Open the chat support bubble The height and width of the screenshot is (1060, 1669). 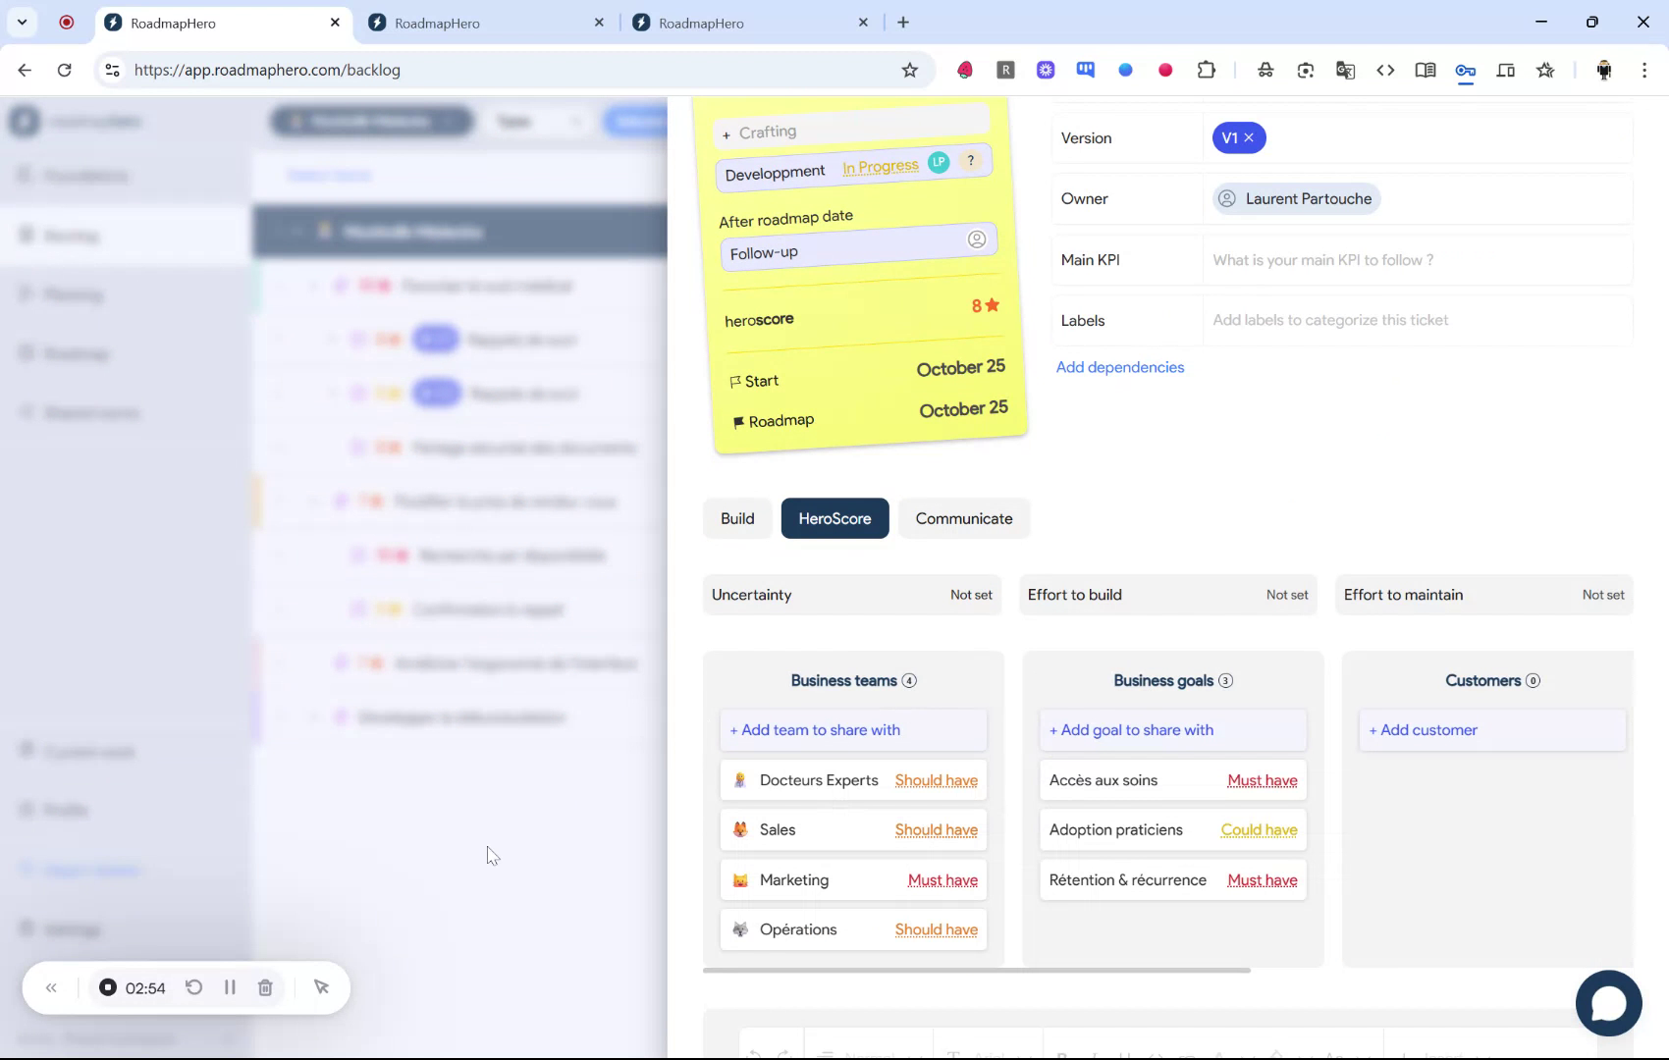coord(1608,1002)
